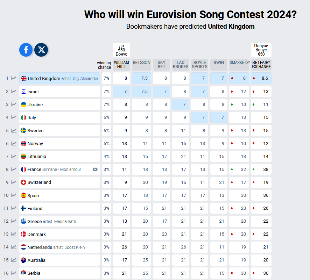Open trend chart icon for Israel
310x280 pixels.
[14, 92]
